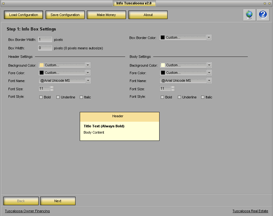Open the Make Money section
273x216 pixels.
(x=106, y=15)
